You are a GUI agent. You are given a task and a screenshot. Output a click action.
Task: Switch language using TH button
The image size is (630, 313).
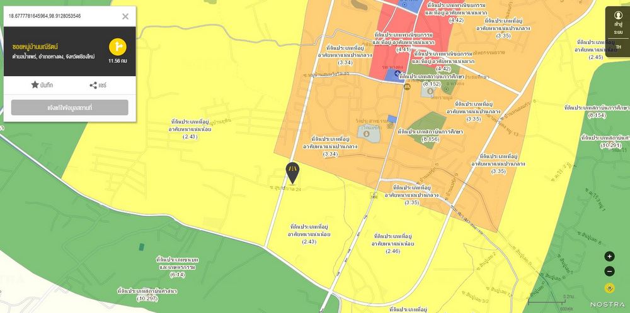(618, 47)
